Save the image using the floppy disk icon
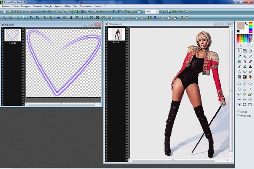The height and width of the screenshot is (169, 254). point(16,12)
